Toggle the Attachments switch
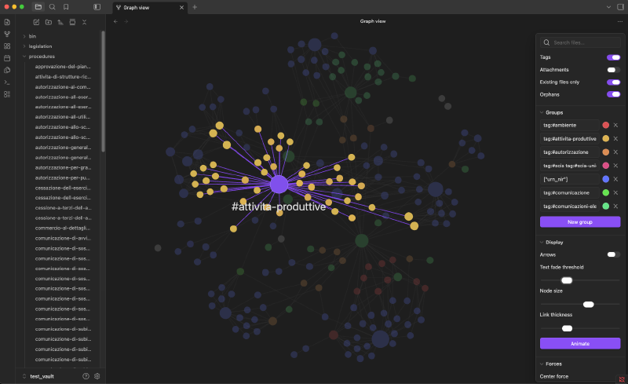The image size is (628, 384). (x=613, y=70)
